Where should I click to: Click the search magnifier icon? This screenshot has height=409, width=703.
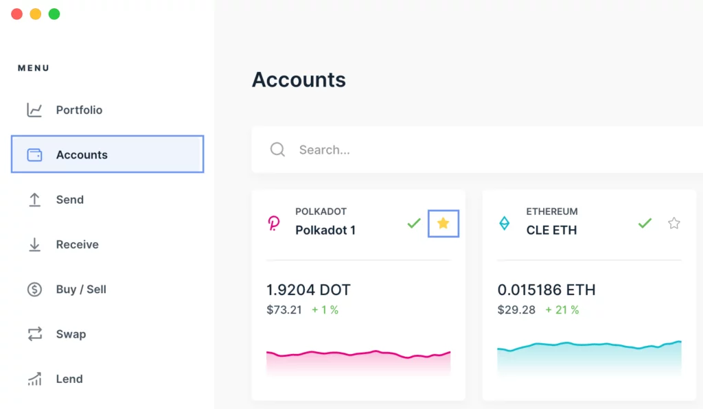pyautogui.click(x=277, y=149)
